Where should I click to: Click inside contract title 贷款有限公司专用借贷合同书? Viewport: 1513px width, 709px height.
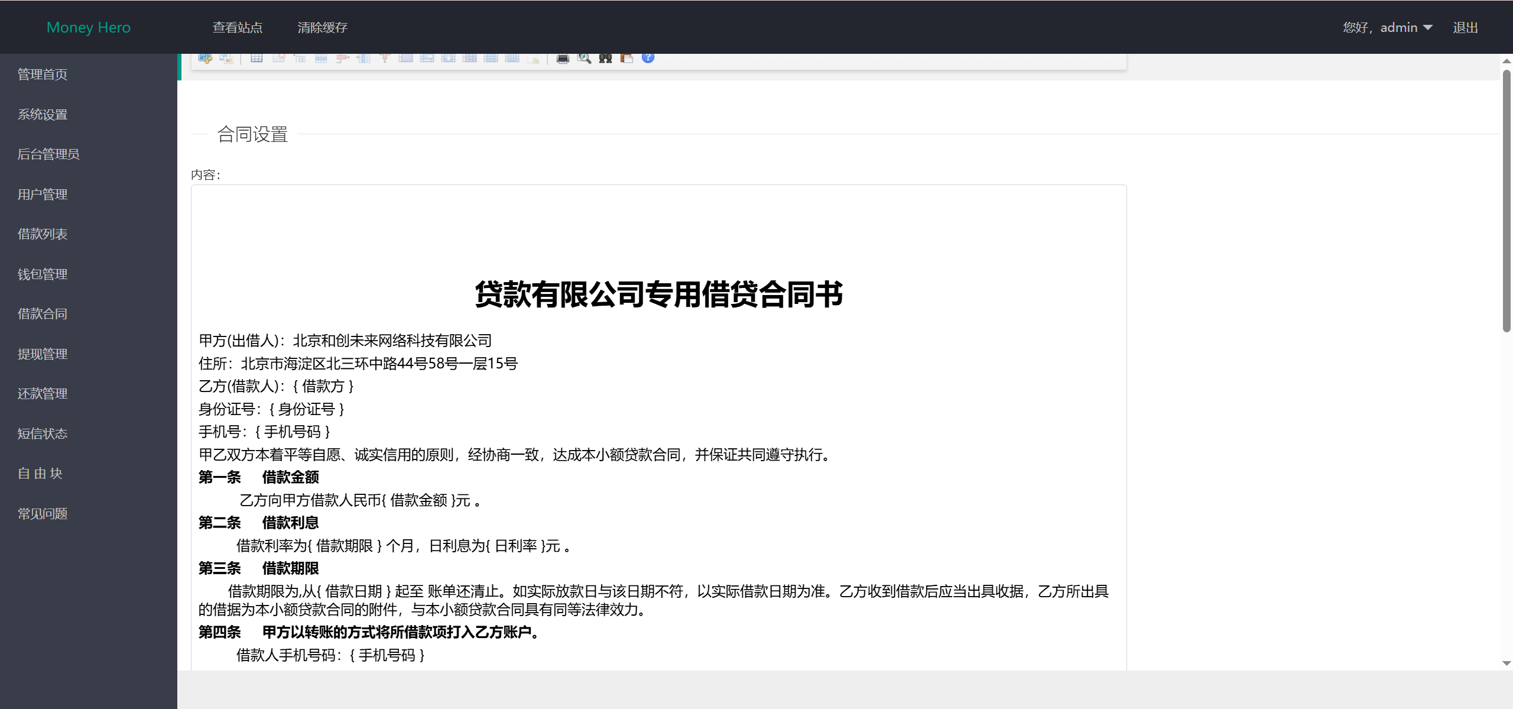point(658,294)
